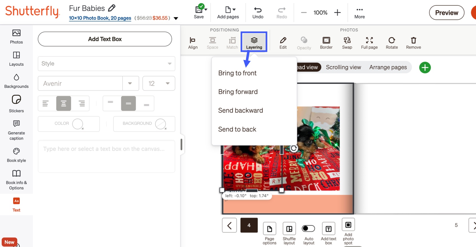Choose Bring to front
The width and height of the screenshot is (476, 247).
coord(237,73)
